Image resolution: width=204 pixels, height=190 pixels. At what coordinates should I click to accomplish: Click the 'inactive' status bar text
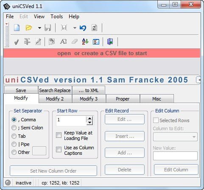click(23, 183)
